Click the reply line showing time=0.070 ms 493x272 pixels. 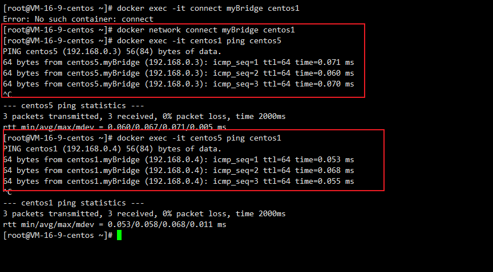[x=178, y=84]
